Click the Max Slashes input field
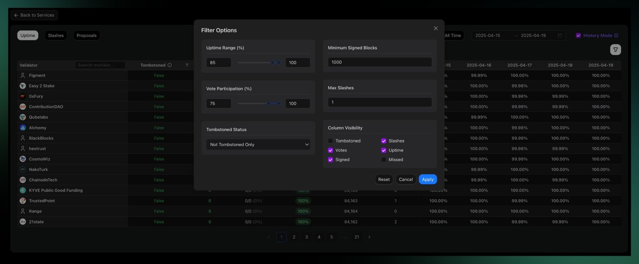The height and width of the screenshot is (264, 639). [x=380, y=102]
